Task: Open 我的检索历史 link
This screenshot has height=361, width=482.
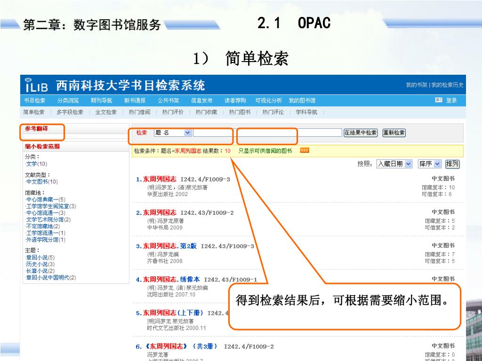Action: tap(447, 85)
